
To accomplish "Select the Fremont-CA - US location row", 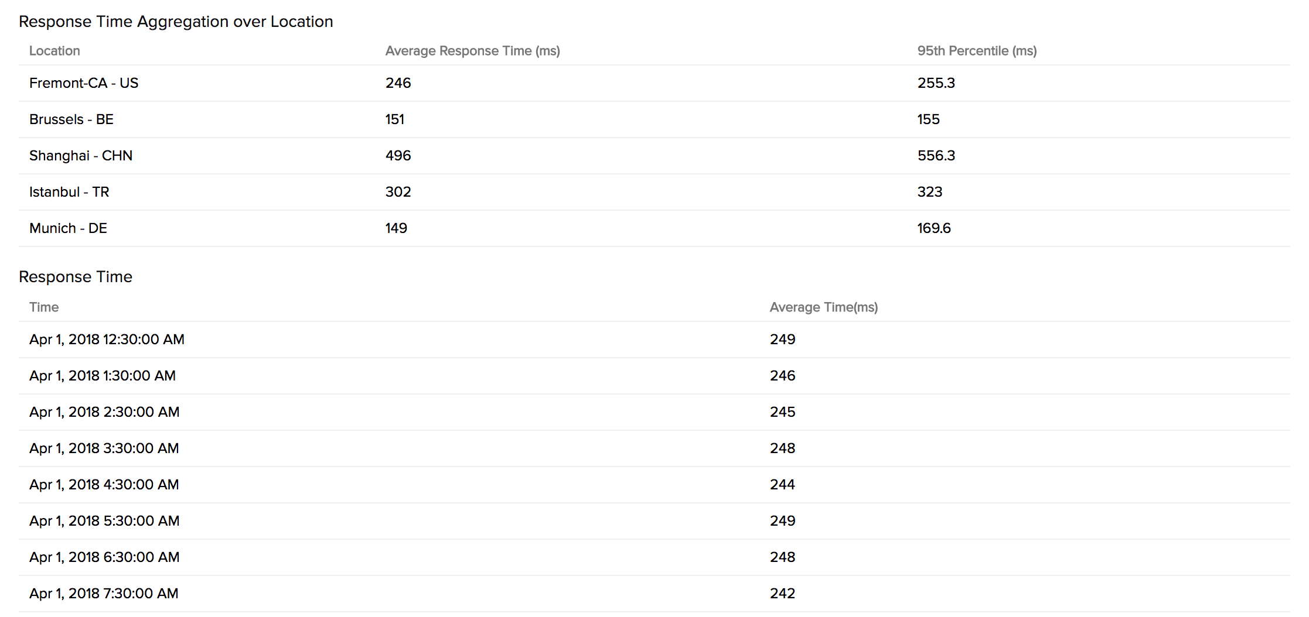I will coord(84,83).
